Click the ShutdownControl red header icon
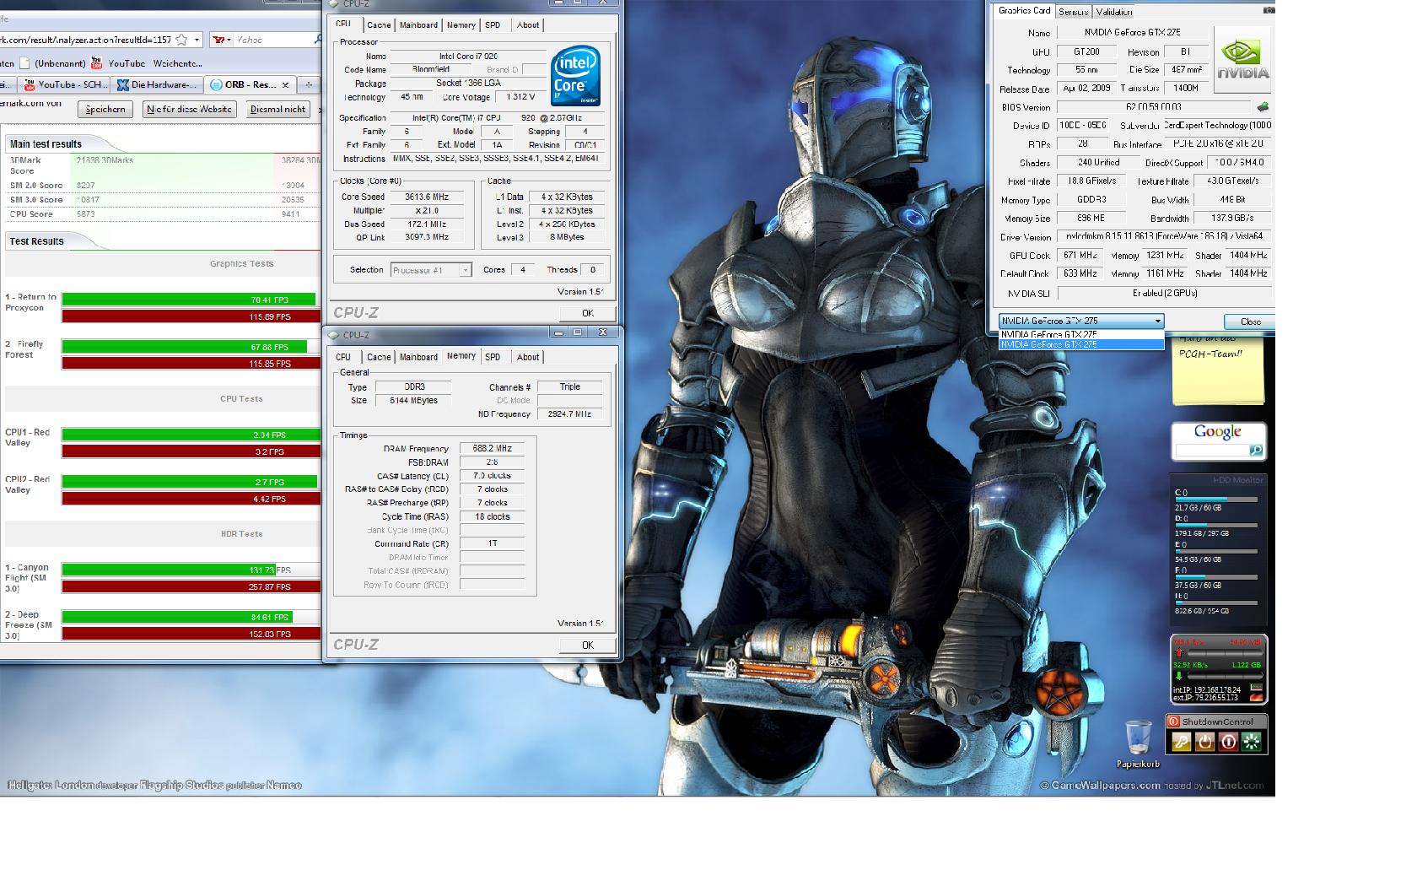The image size is (1417, 886). tap(1173, 721)
